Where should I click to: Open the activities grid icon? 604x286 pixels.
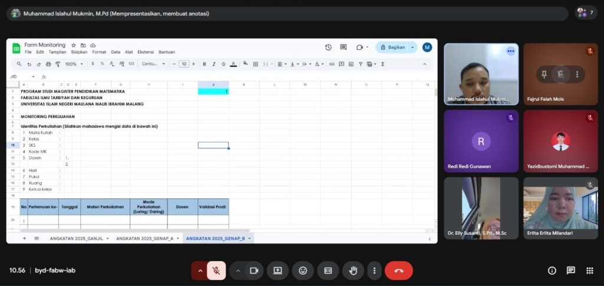coord(589,271)
